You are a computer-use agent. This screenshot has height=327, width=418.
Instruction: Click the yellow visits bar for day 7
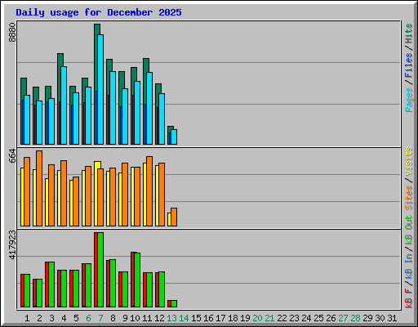click(97, 194)
